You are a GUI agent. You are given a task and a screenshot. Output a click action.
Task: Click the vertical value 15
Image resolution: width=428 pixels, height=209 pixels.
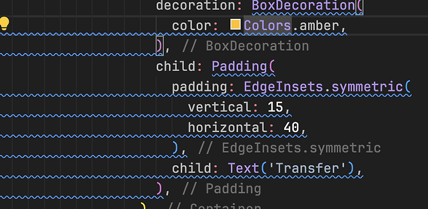click(276, 107)
